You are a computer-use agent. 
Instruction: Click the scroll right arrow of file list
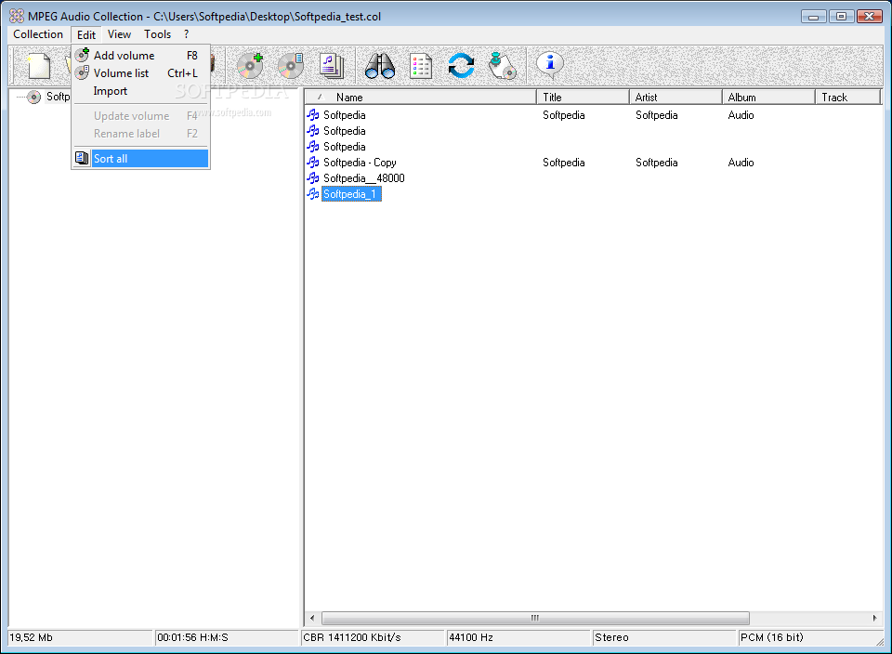click(874, 618)
